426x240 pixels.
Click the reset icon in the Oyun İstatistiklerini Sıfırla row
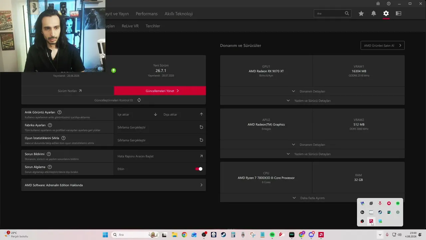[x=201, y=140]
